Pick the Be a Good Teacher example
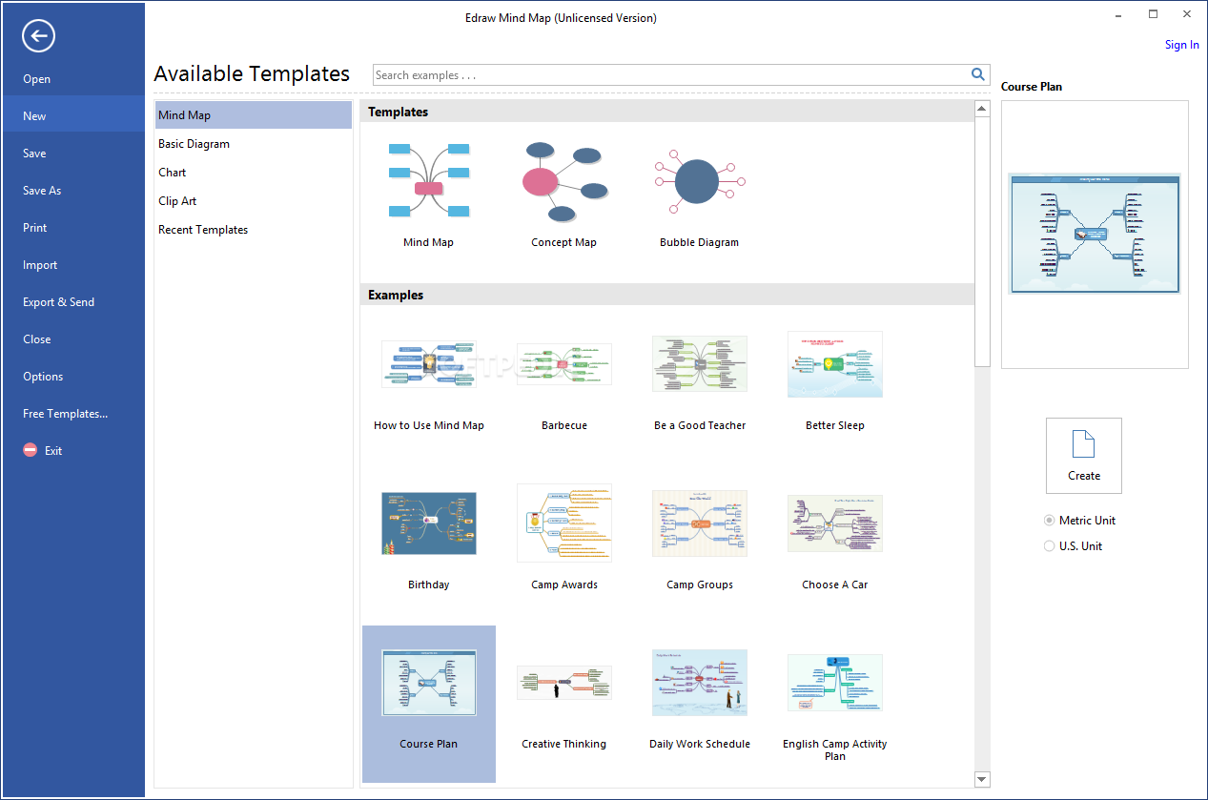 (x=700, y=363)
